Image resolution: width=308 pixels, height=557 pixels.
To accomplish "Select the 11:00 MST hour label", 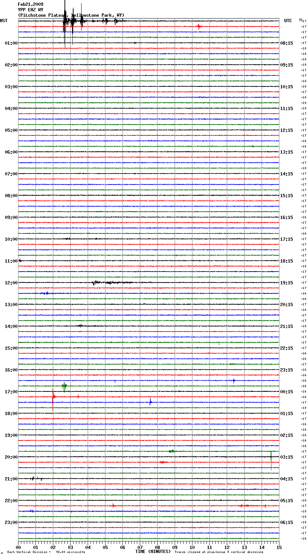I will pyautogui.click(x=11, y=261).
